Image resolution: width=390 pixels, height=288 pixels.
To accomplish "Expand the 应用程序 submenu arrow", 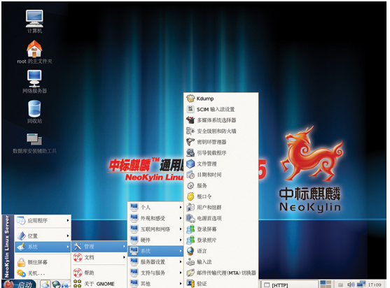I will tap(68, 220).
